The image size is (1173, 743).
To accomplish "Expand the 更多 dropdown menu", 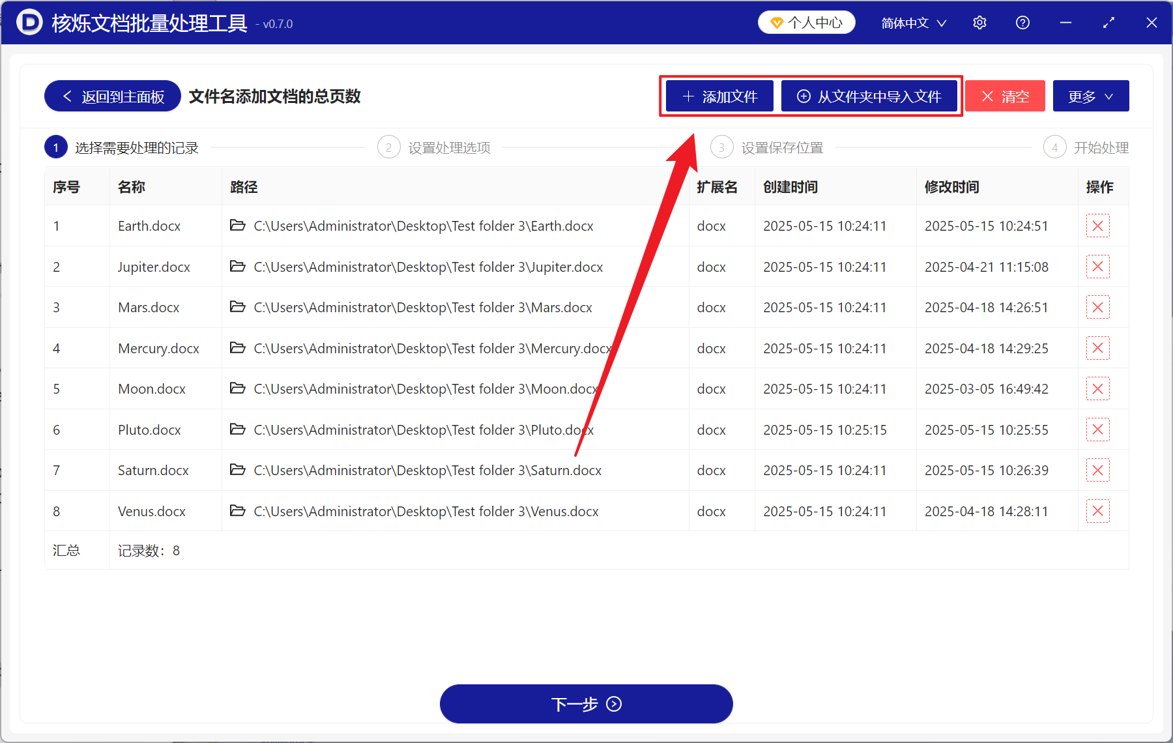I will click(x=1091, y=96).
